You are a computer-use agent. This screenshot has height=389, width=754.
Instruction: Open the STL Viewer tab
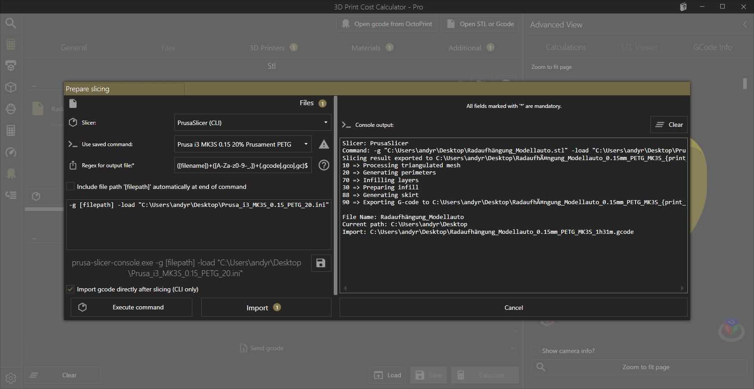pos(639,47)
